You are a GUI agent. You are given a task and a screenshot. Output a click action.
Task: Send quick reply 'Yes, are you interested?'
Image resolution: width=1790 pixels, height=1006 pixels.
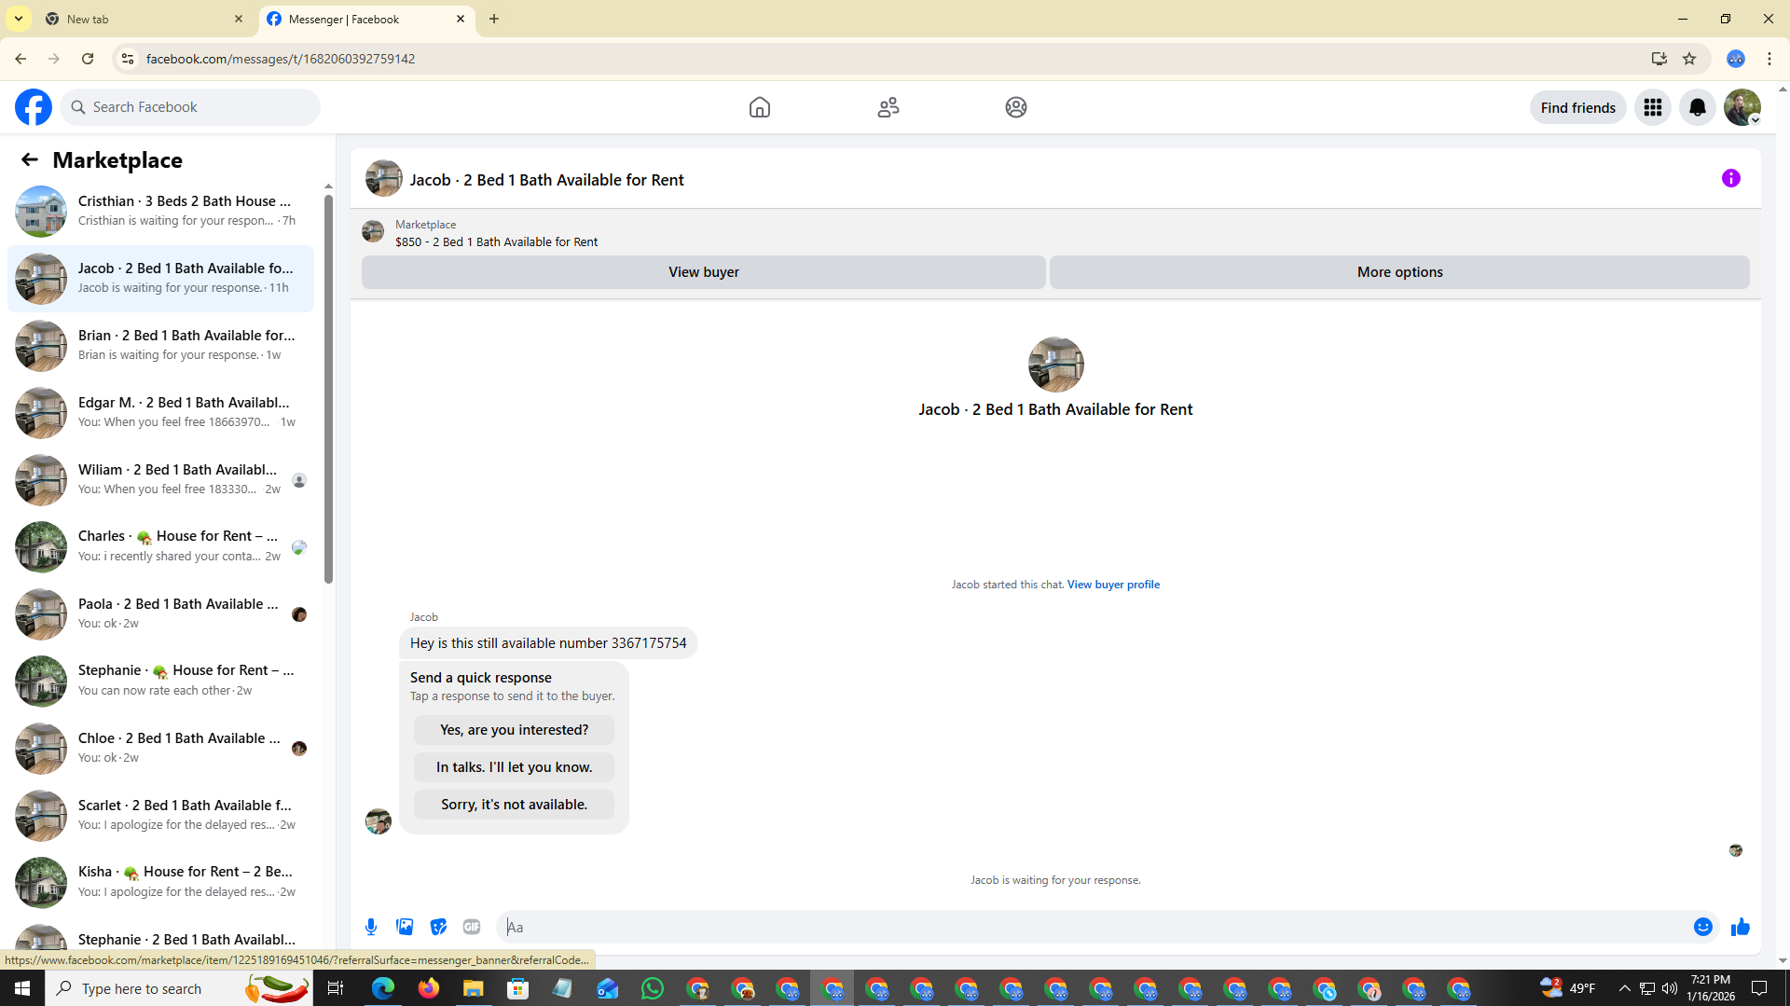click(x=514, y=730)
